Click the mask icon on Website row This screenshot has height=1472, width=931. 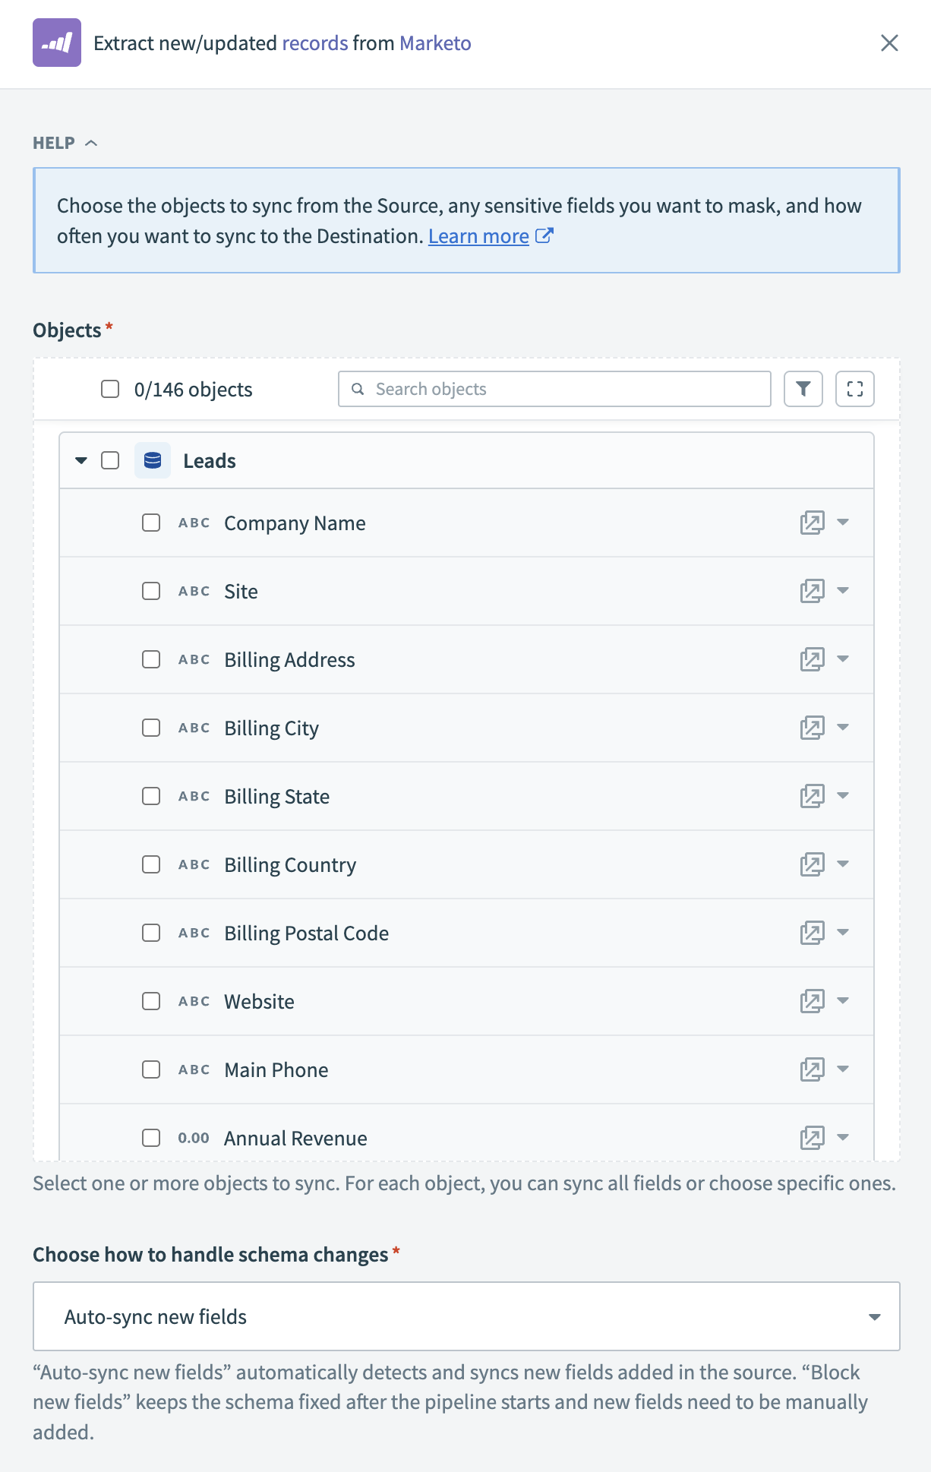click(x=812, y=1001)
